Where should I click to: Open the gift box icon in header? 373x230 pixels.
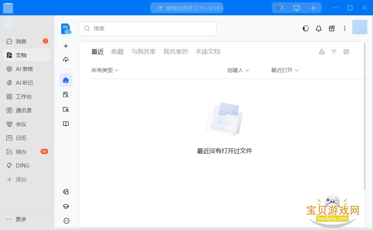332,29
